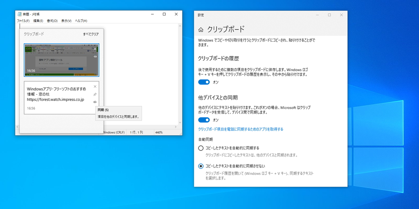Paste the forest.watch.impress.co.jp text item
The width and height of the screenshot is (419, 209).
pos(61,98)
